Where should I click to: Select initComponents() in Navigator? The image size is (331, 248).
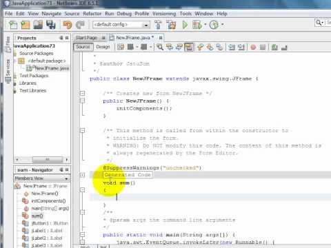coord(48,200)
